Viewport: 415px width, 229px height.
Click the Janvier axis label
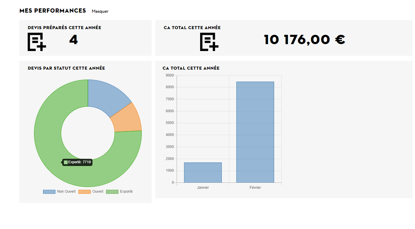tap(203, 188)
